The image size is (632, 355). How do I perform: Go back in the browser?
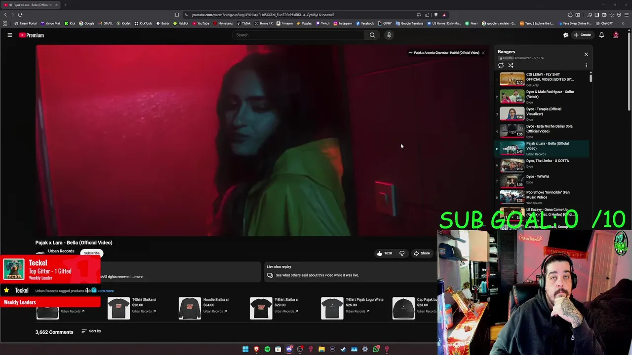[5, 15]
